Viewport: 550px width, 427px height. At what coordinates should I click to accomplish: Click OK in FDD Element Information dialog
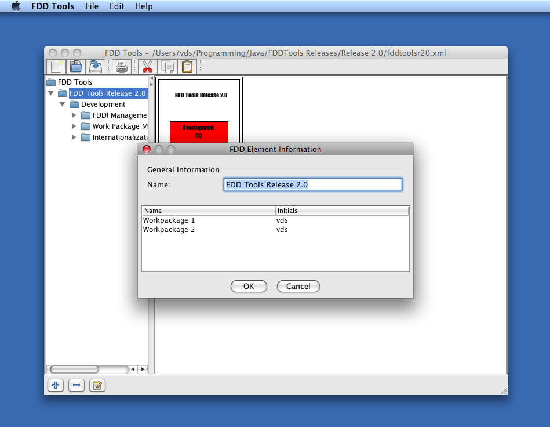pos(249,286)
